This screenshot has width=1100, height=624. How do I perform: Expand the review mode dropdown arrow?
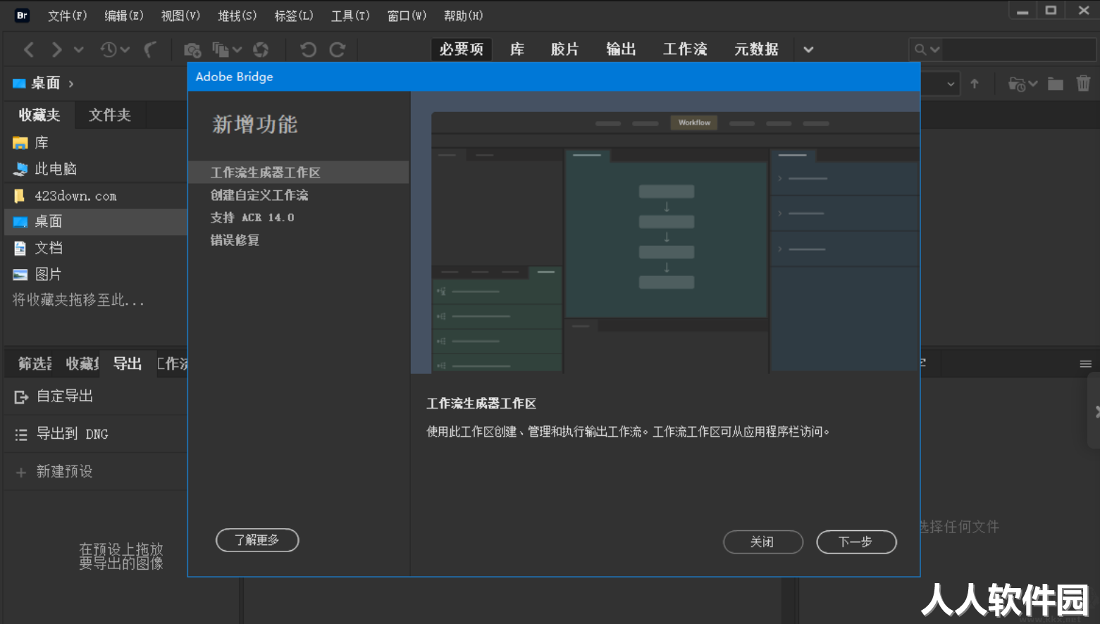tap(237, 49)
